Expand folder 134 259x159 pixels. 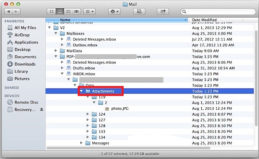click(x=88, y=137)
